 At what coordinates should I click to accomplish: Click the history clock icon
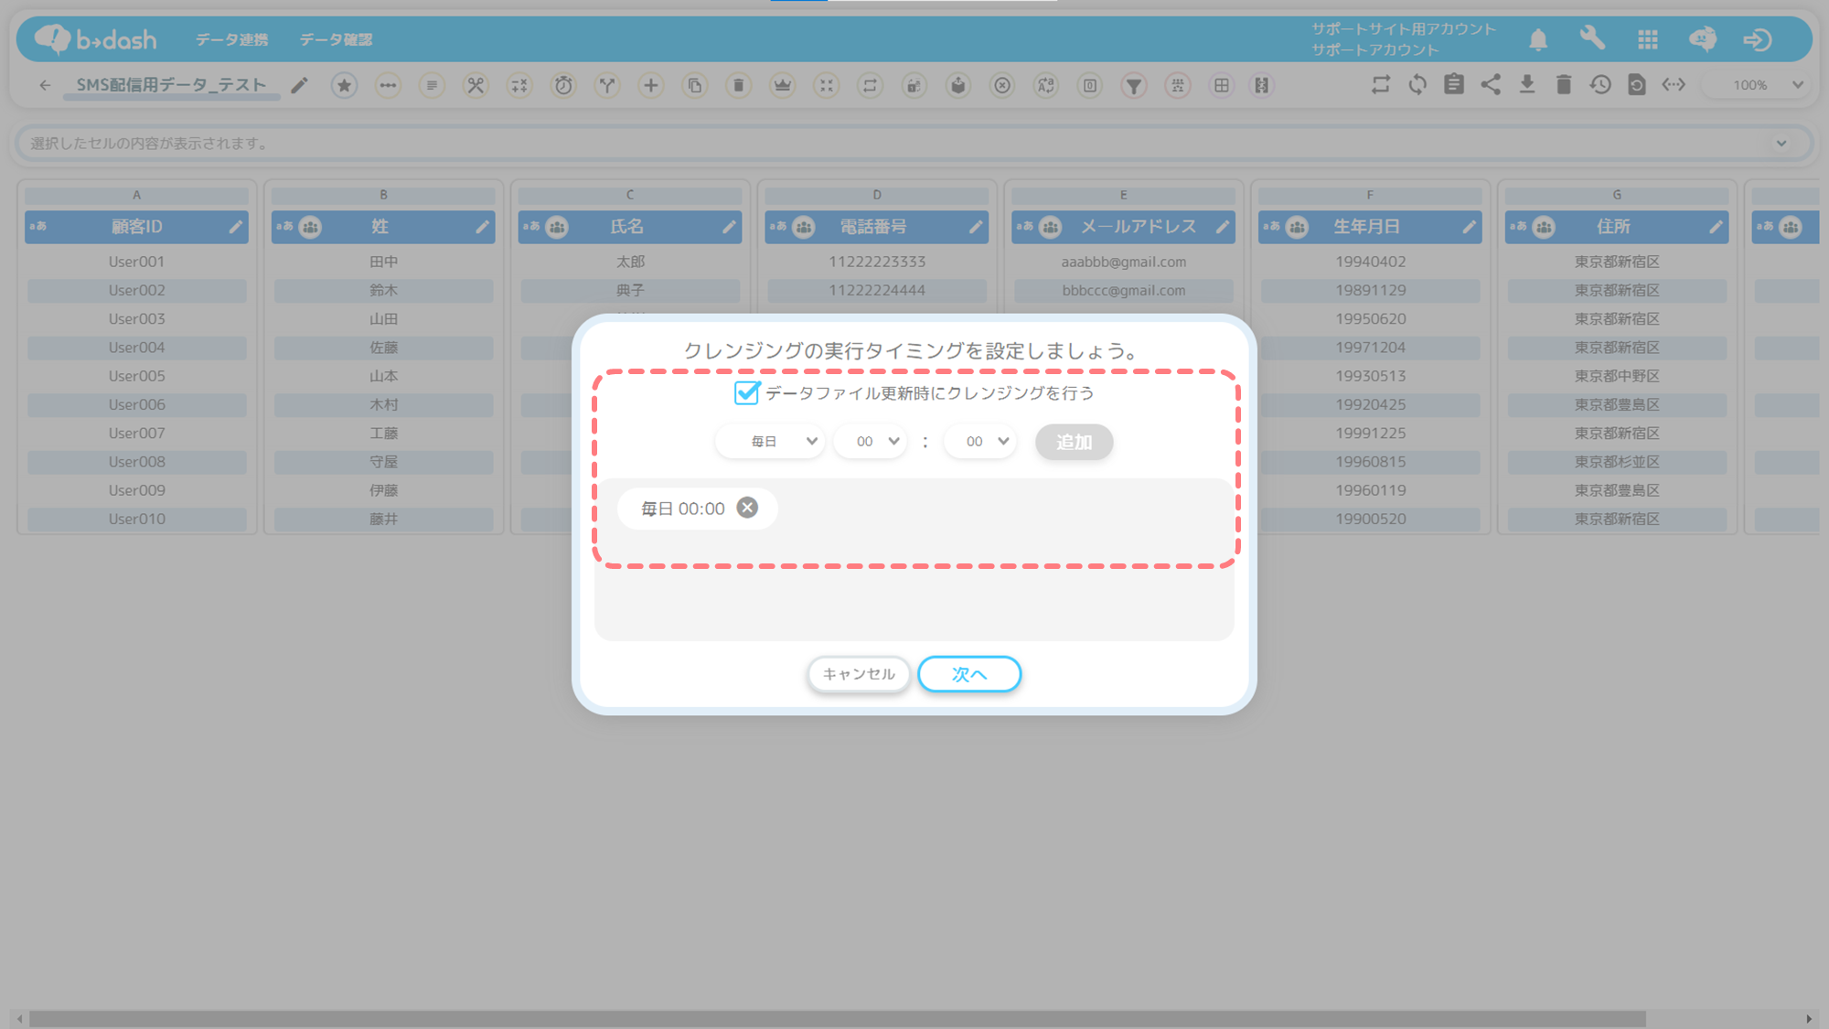point(1600,85)
